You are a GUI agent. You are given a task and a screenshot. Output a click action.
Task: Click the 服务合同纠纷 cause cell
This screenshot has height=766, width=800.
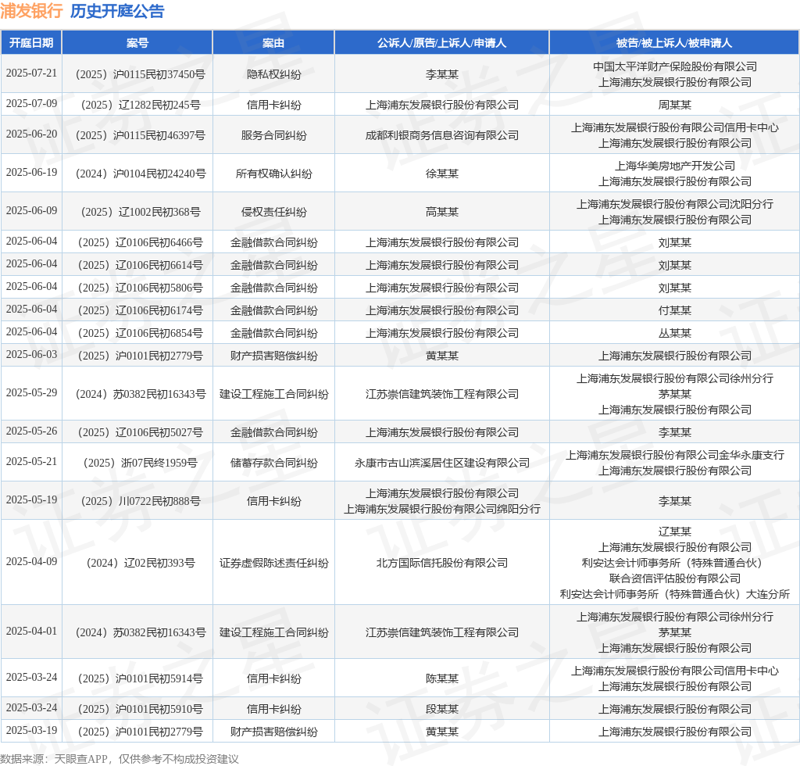click(x=274, y=135)
